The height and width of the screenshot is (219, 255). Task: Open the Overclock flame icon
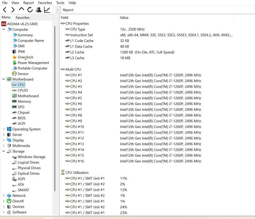click(x=14, y=57)
